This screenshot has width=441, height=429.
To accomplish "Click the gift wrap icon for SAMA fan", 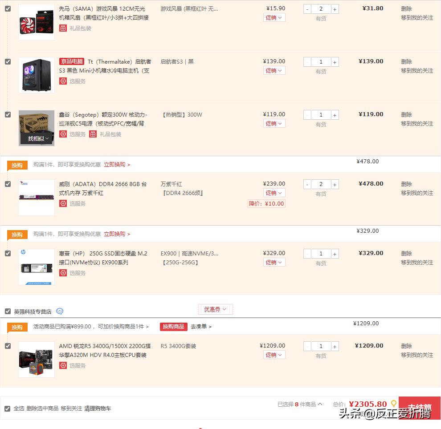I will (x=63, y=28).
